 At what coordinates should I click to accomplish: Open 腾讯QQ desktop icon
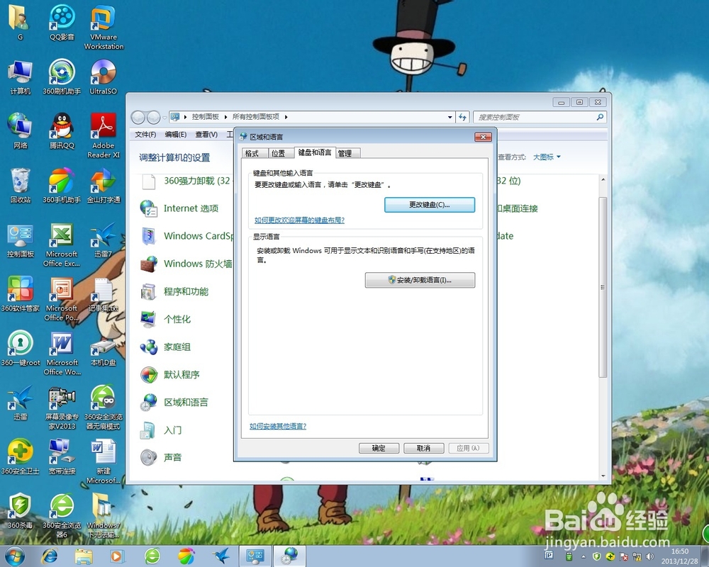pyautogui.click(x=62, y=131)
